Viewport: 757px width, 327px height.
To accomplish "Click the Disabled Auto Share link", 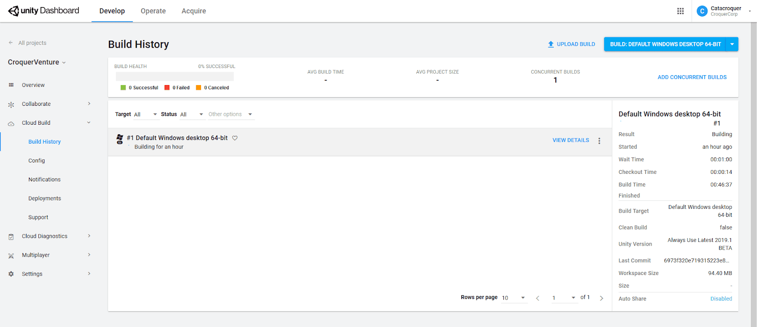I will 721,299.
